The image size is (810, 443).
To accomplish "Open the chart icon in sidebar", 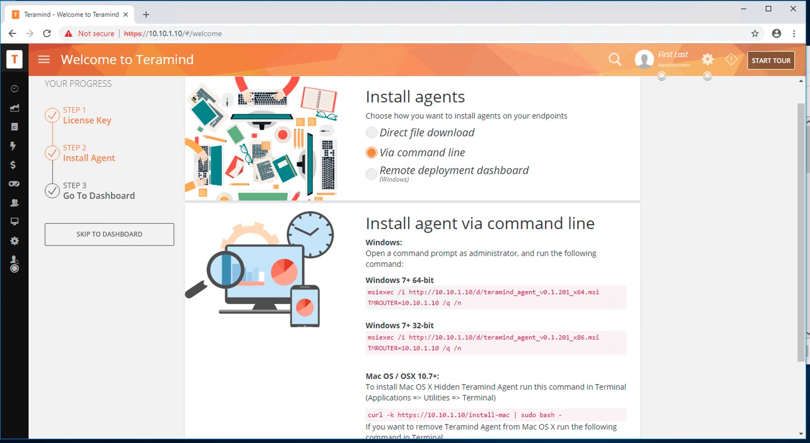I will [x=15, y=108].
